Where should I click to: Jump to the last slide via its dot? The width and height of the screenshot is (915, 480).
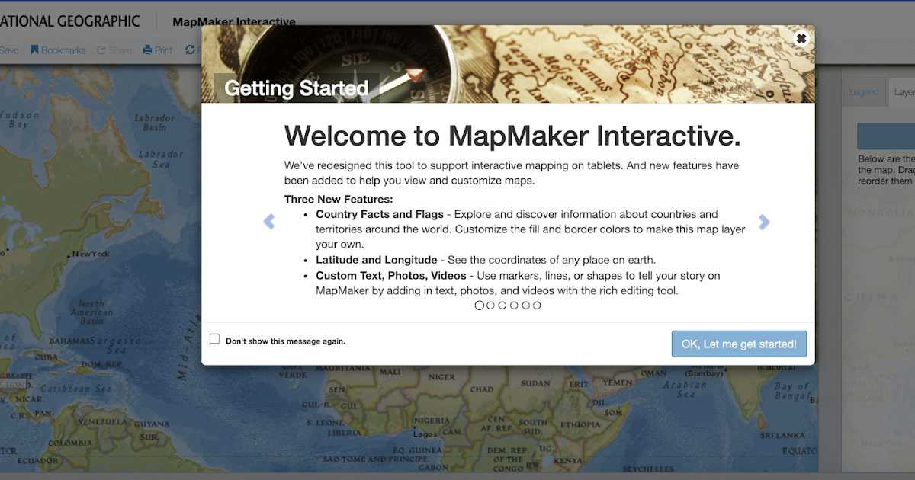pyautogui.click(x=537, y=305)
